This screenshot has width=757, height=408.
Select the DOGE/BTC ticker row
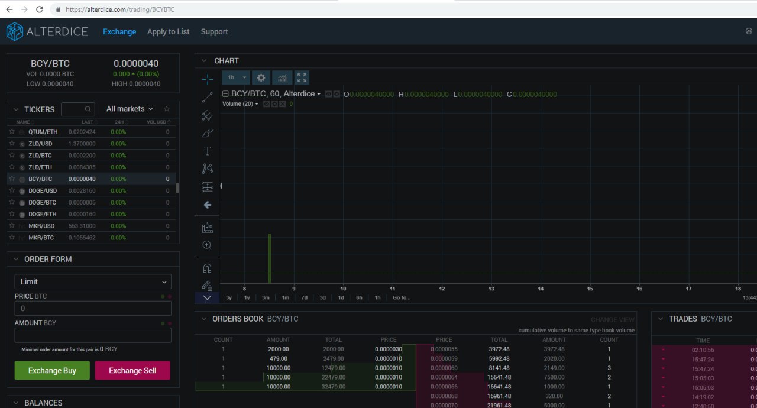(x=91, y=202)
